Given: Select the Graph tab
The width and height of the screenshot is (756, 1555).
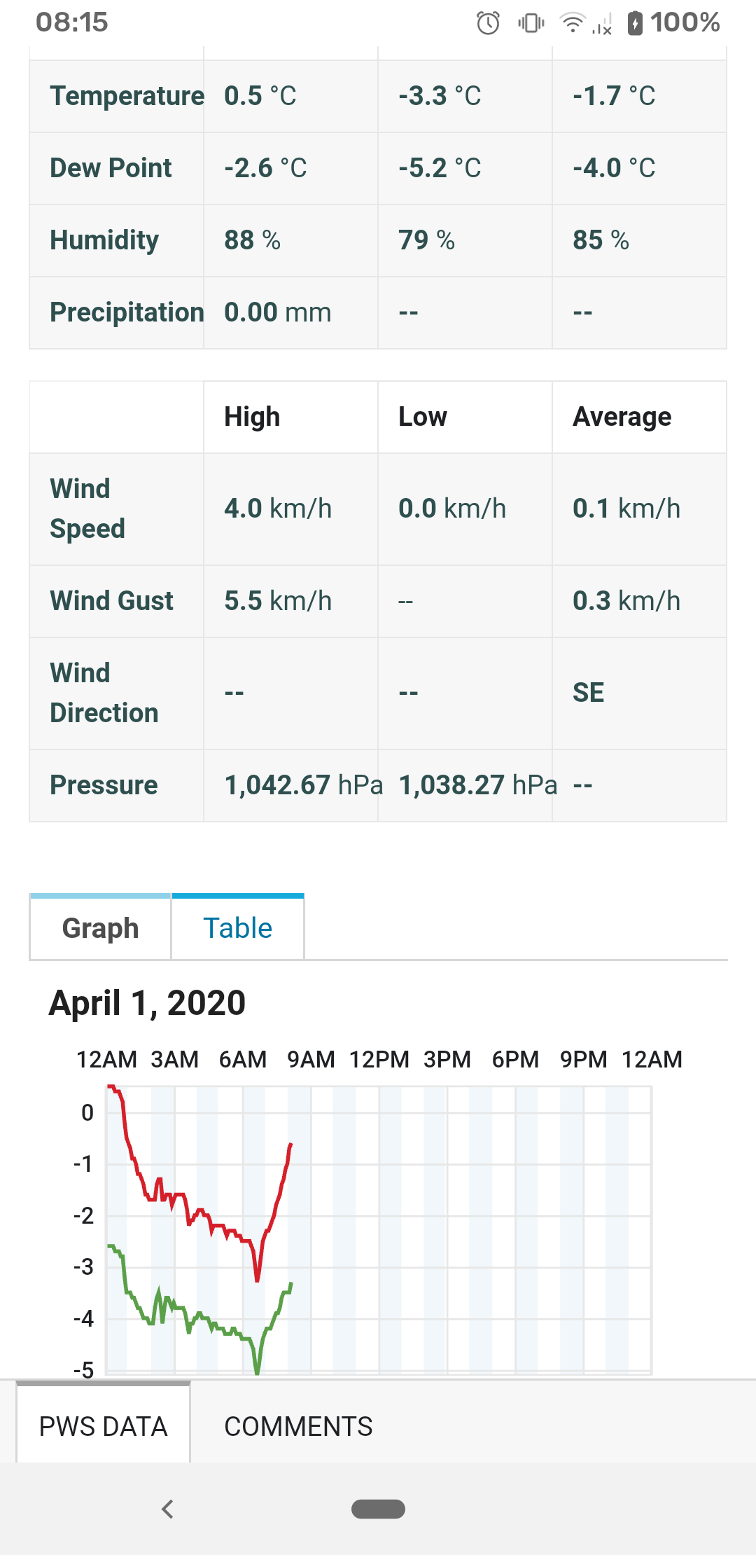Looking at the screenshot, I should 100,927.
